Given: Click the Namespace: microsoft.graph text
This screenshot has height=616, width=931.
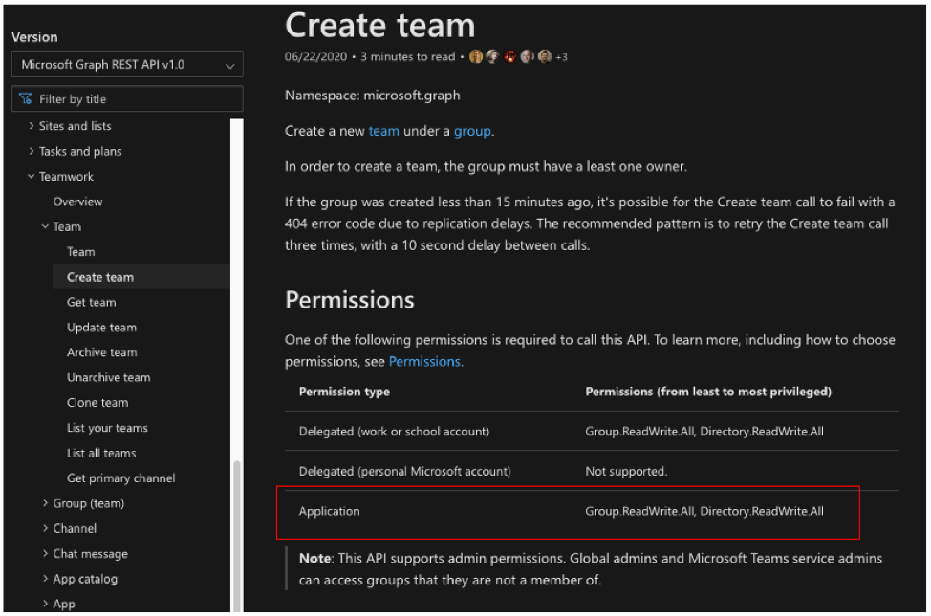Looking at the screenshot, I should click(x=372, y=96).
